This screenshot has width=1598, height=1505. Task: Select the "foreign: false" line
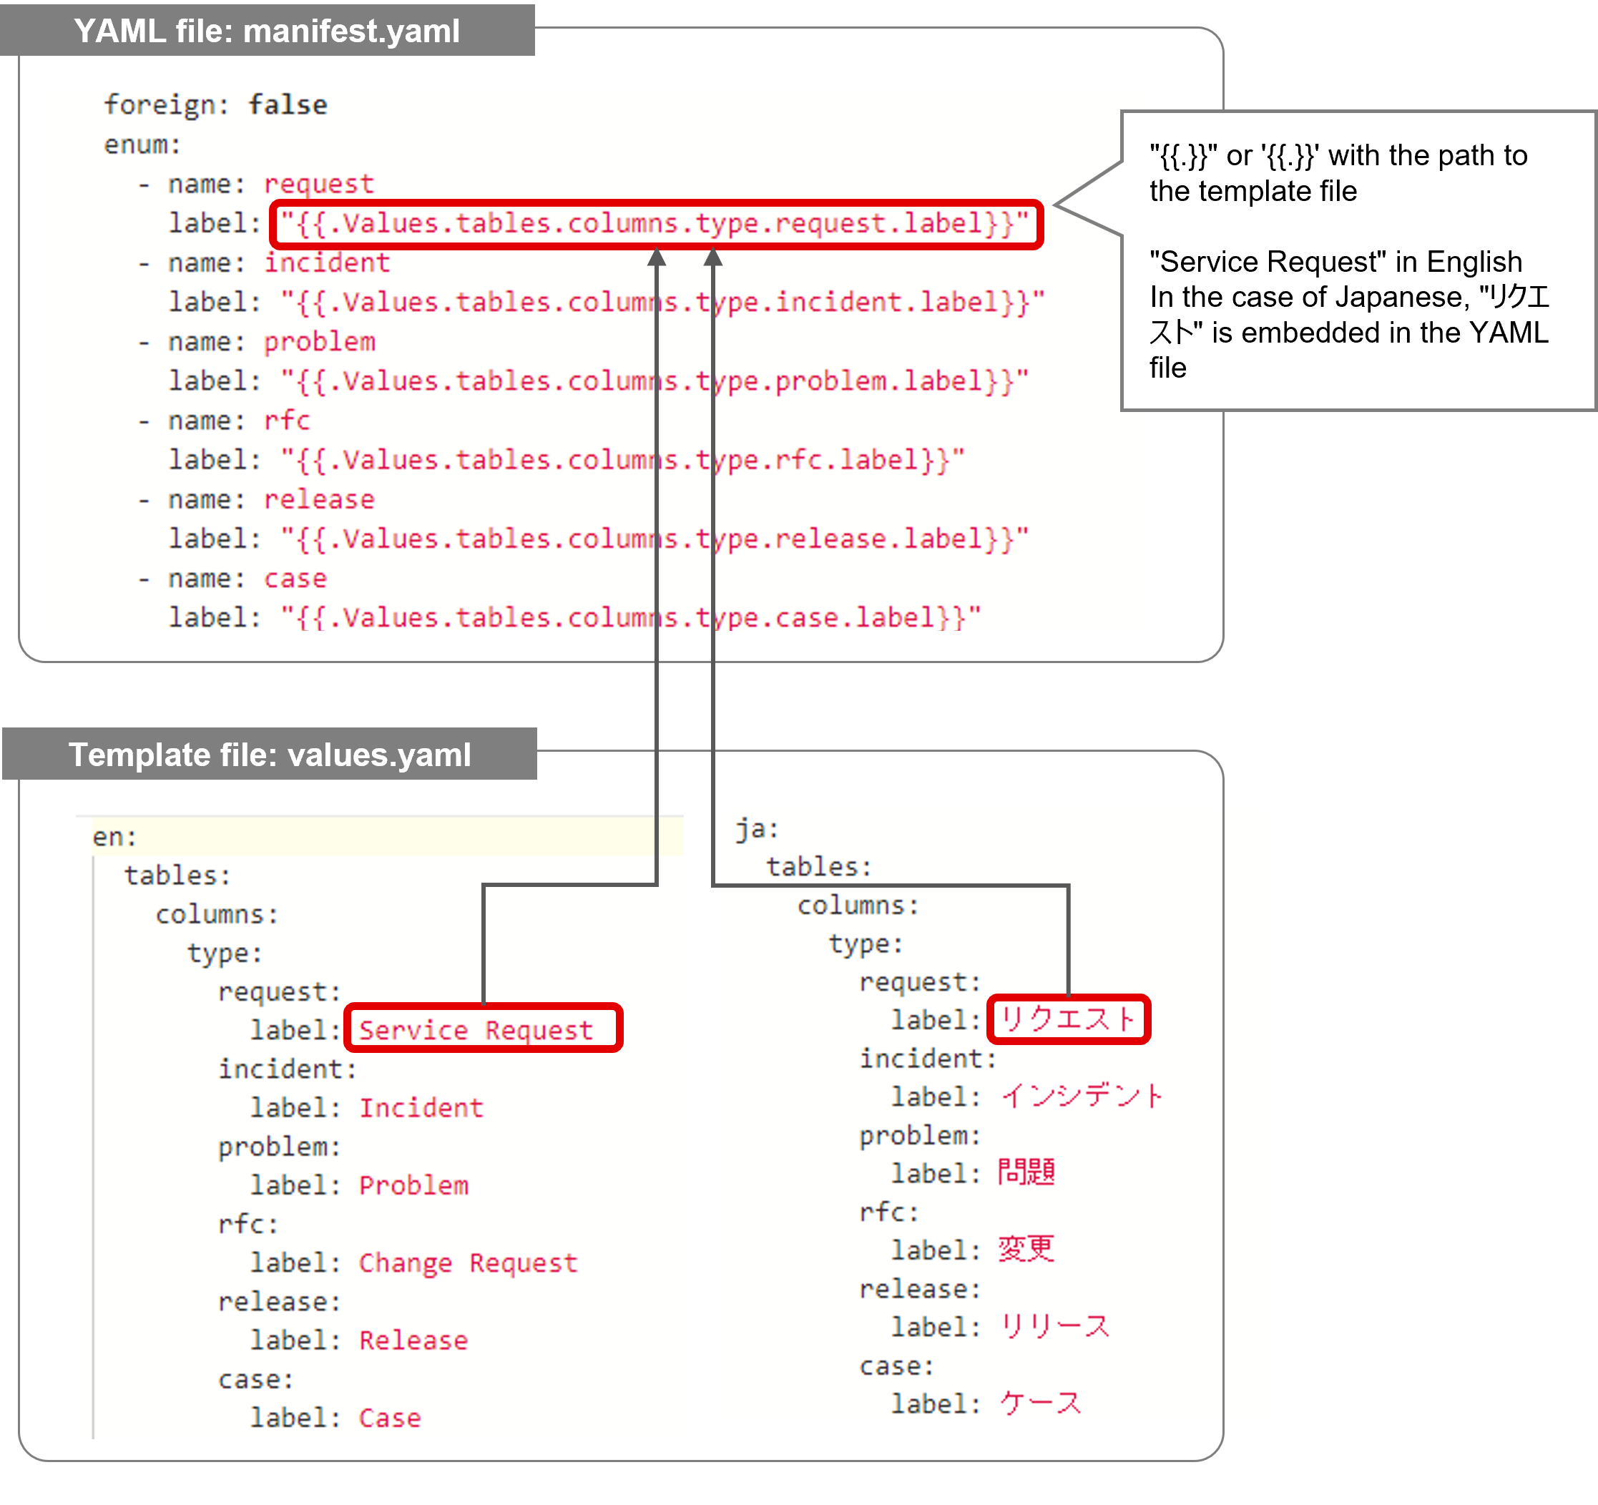click(215, 104)
